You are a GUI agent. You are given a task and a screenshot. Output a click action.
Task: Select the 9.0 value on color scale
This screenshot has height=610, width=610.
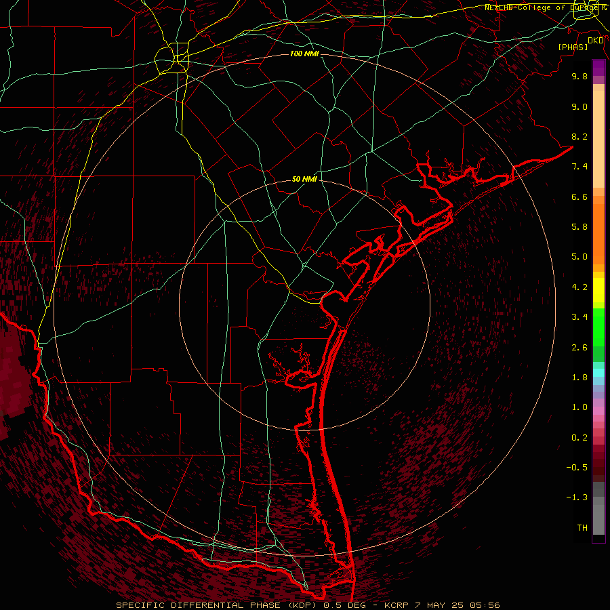tap(579, 106)
